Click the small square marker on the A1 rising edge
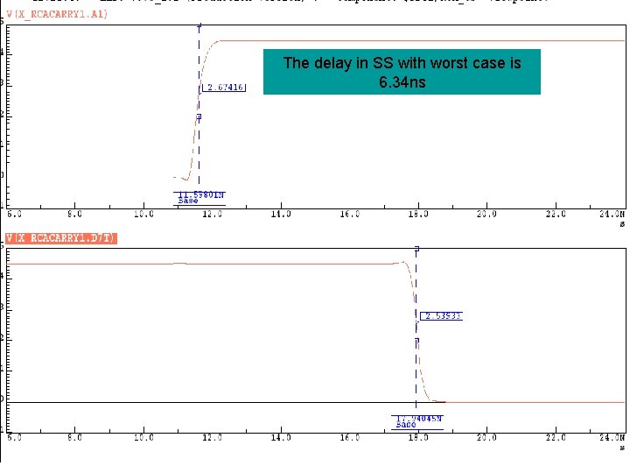The image size is (630, 473). [199, 117]
